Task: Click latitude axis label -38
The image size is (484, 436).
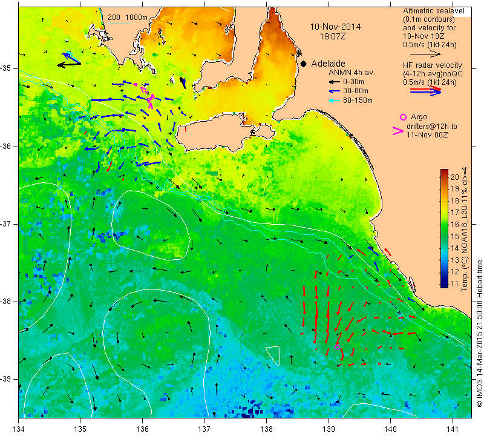Action: (7, 302)
